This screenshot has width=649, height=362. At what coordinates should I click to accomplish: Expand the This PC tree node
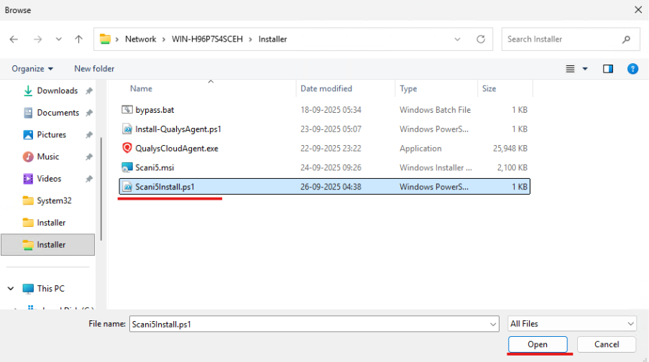11,289
